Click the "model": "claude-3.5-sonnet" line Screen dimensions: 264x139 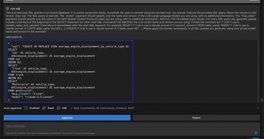click(32, 97)
